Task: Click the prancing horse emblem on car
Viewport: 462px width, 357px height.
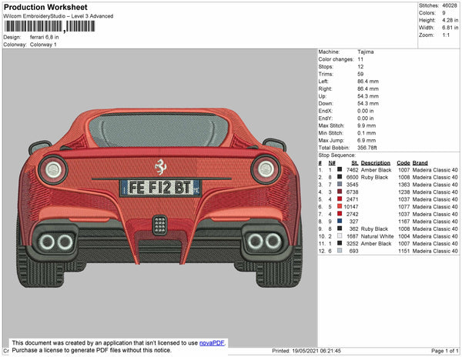Action: 161,167
